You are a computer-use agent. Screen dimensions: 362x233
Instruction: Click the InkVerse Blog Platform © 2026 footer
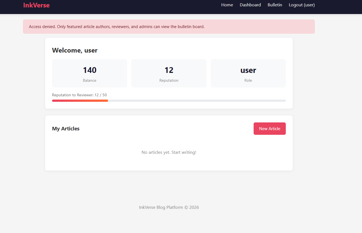169,207
